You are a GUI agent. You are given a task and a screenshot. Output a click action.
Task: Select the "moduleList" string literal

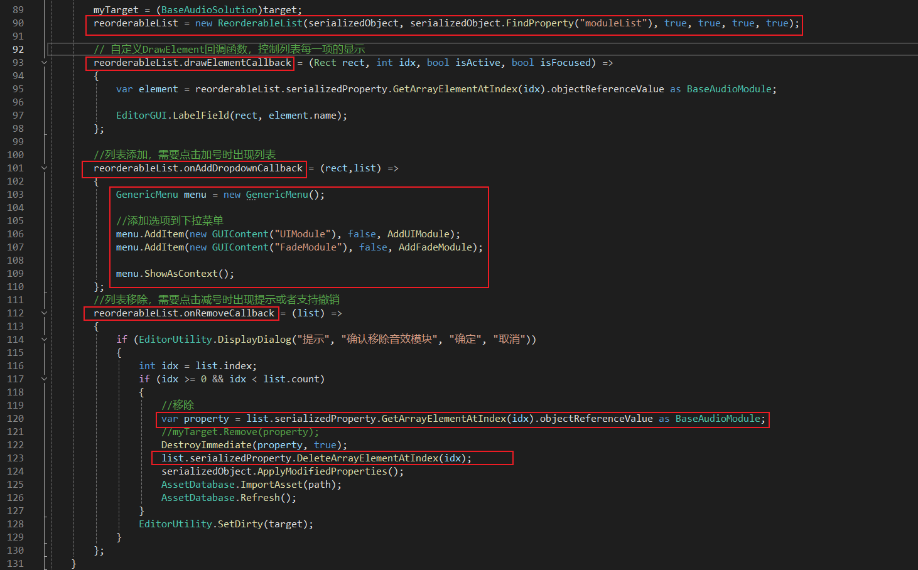pyautogui.click(x=613, y=23)
